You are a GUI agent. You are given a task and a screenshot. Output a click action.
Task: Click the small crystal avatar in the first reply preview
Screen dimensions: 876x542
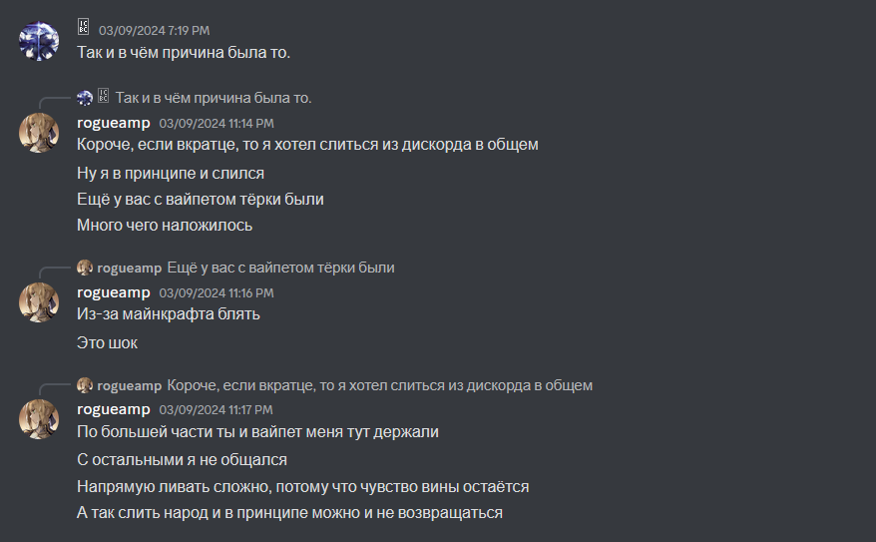85,98
